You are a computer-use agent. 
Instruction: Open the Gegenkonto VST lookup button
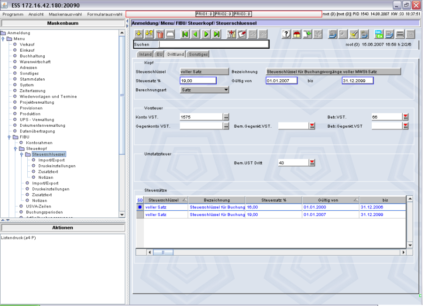[226, 126]
